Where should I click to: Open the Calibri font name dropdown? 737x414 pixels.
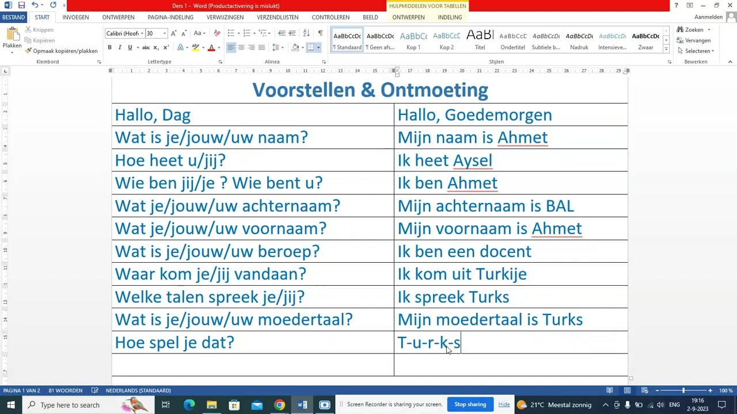(x=142, y=33)
